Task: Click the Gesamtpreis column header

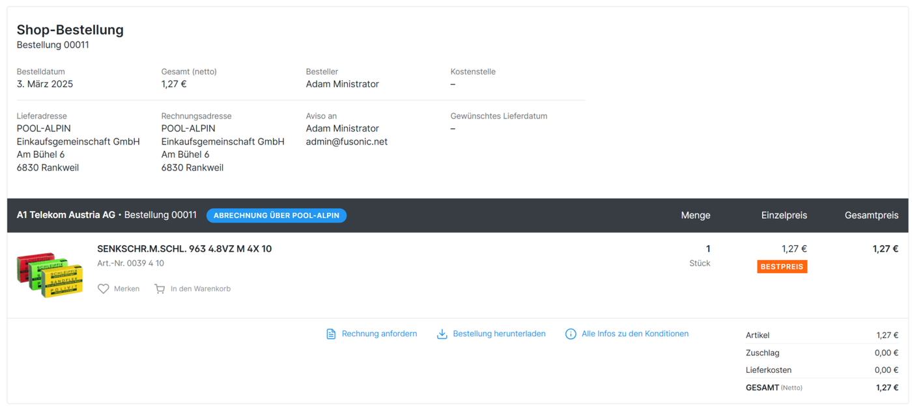Action: tap(871, 215)
